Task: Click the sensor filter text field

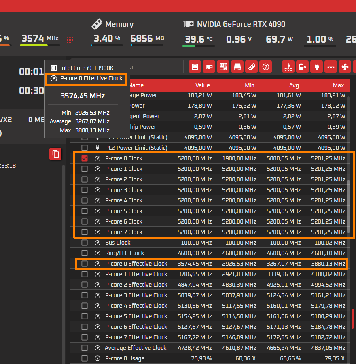Action: pos(154,67)
